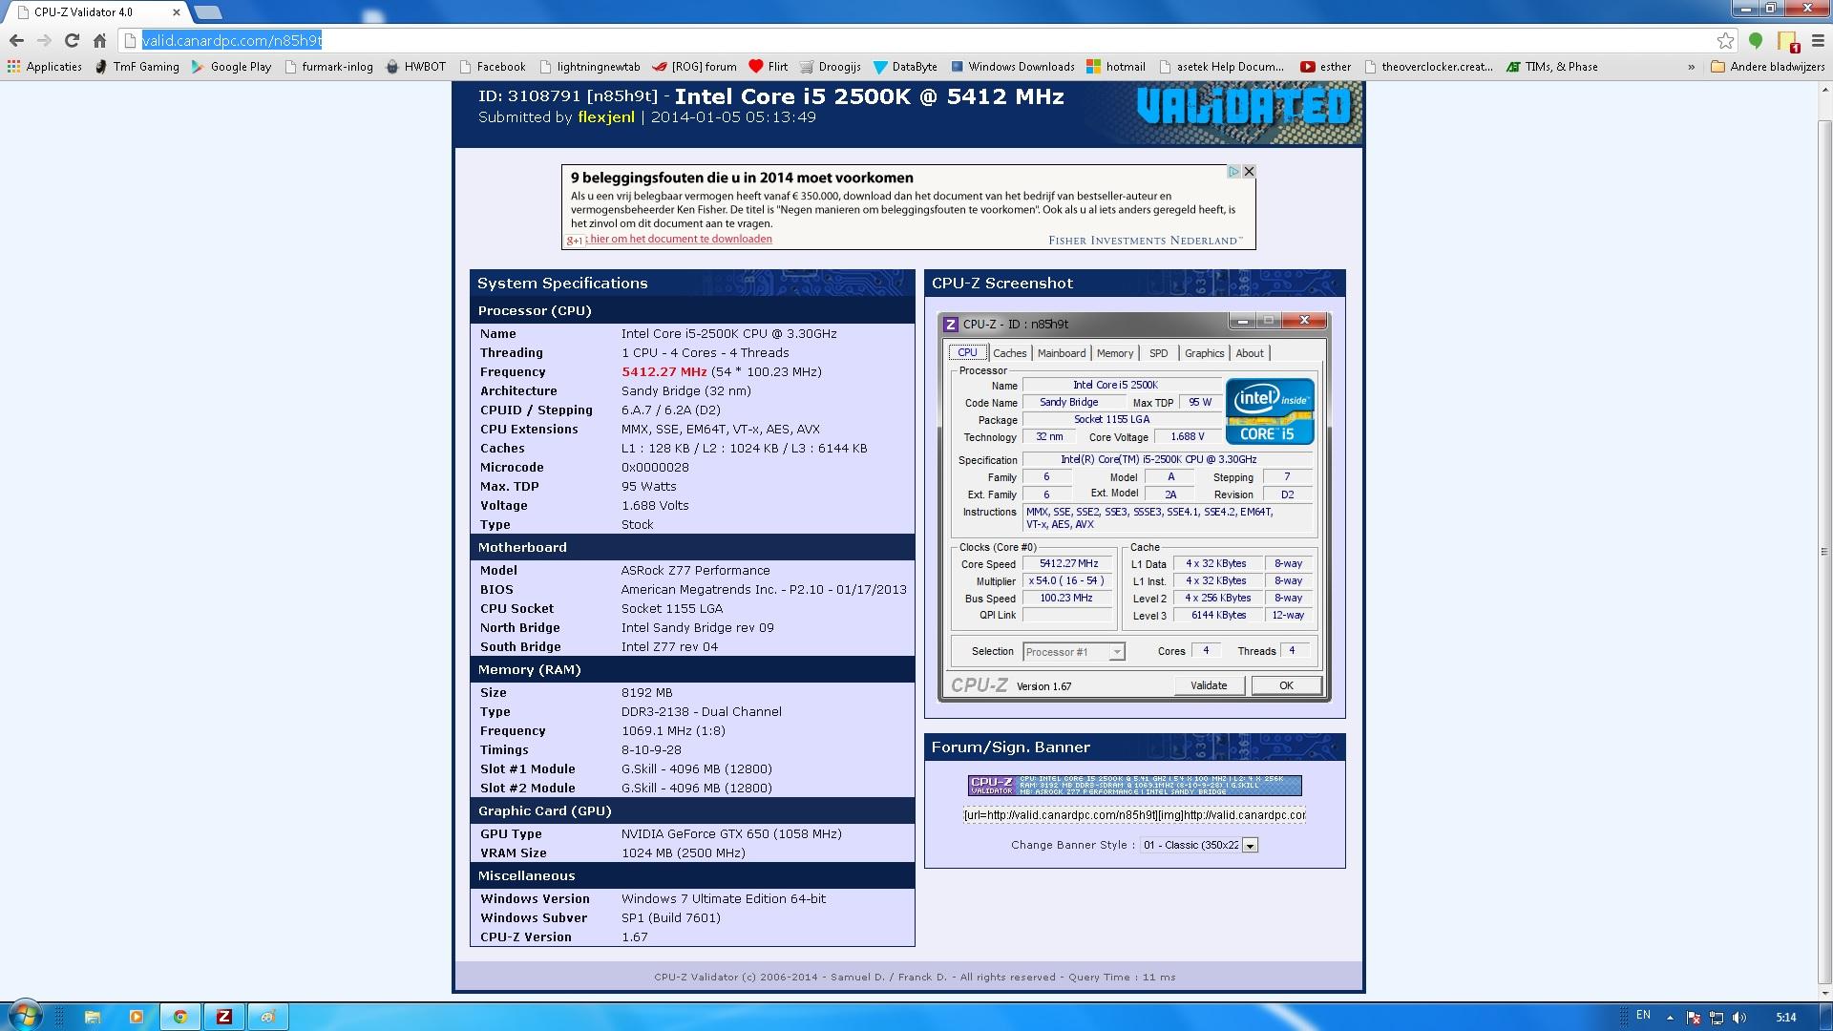This screenshot has width=1833, height=1031.
Task: Show more bookmarks with the chevron
Action: [x=1692, y=67]
